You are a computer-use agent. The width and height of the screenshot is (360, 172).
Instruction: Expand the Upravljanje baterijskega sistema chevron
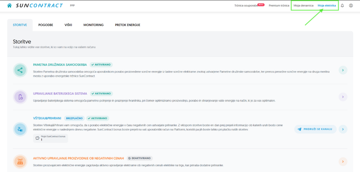(343, 97)
